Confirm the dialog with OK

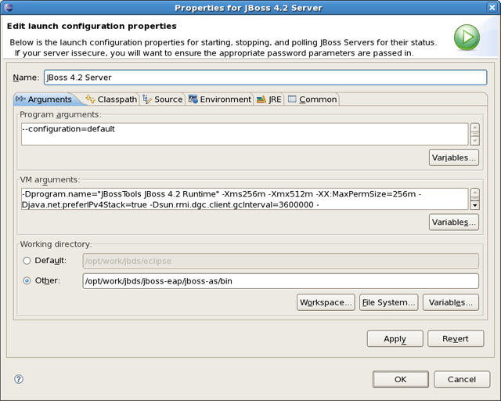pyautogui.click(x=400, y=379)
